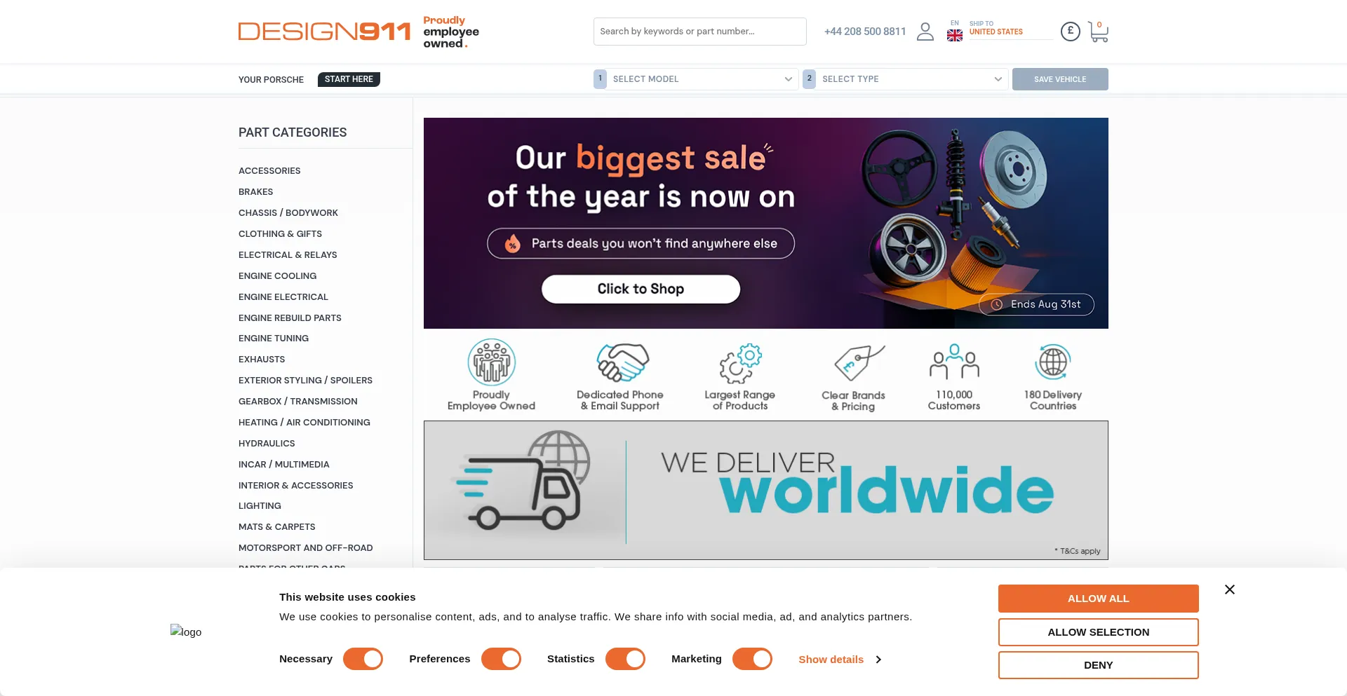Image resolution: width=1347 pixels, height=696 pixels.
Task: Click Allow Selection cookies button
Action: [1099, 632]
